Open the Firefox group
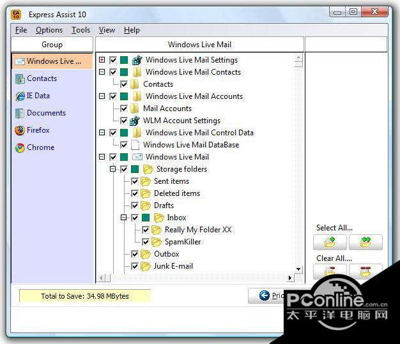This screenshot has height=344, width=400. pos(32,130)
